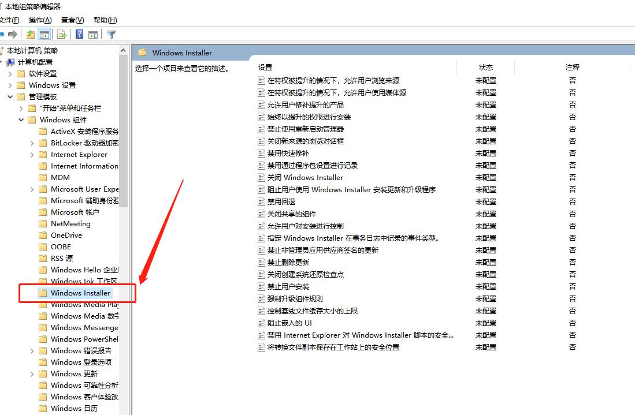Click the Filter funnel toolbar icon
Viewport: 635px width, 415px height.
click(111, 35)
